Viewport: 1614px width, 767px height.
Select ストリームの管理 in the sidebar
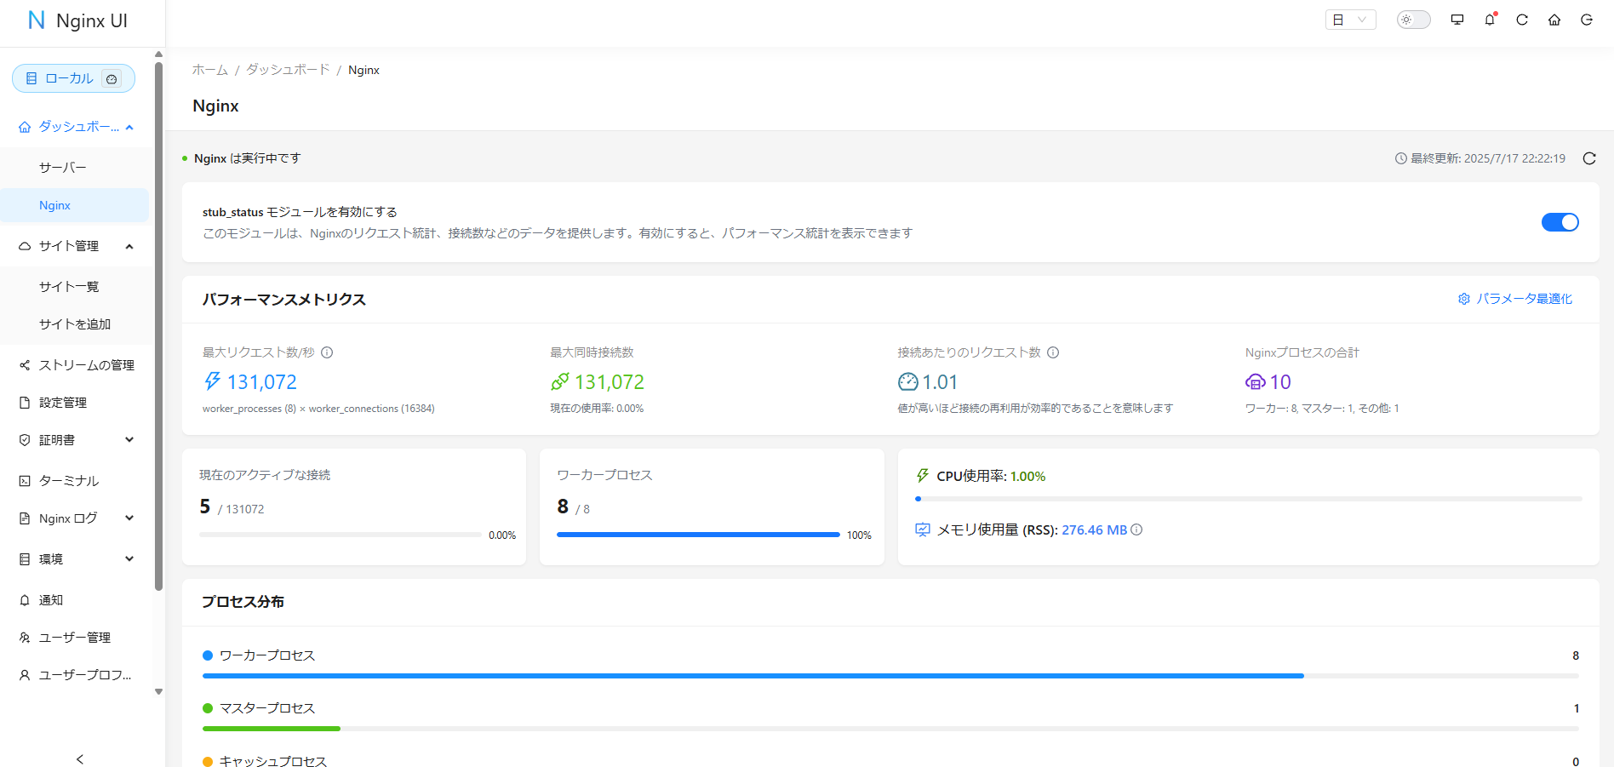click(86, 364)
